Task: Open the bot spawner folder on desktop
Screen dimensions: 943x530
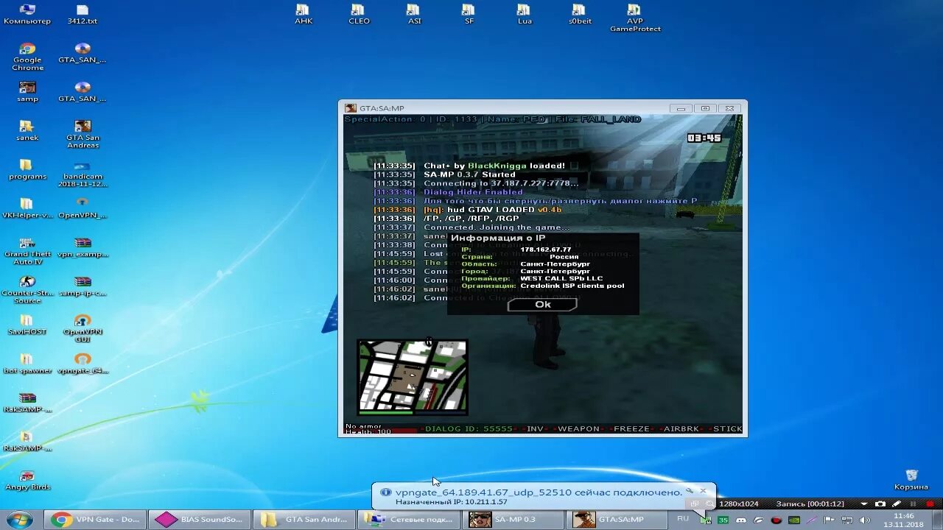Action: (x=27, y=364)
